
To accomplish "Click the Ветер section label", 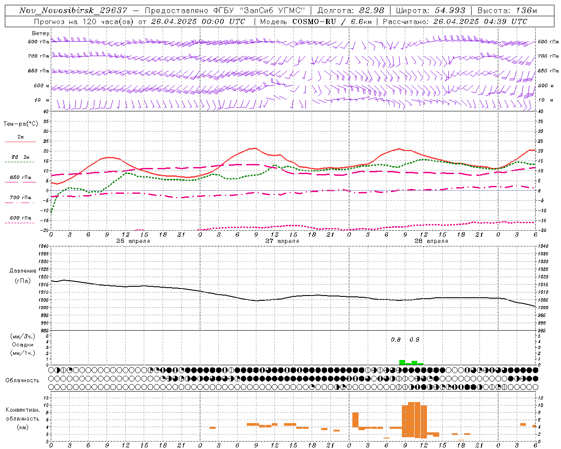I will tap(41, 33).
